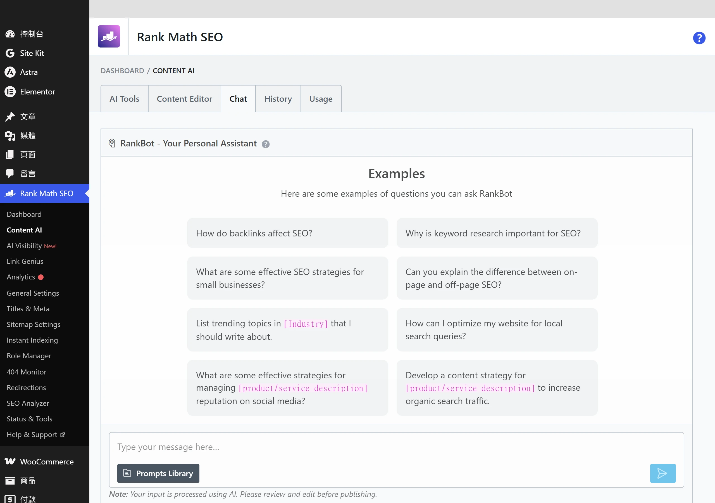
Task: Open Titles & Meta settings
Action: pyautogui.click(x=28, y=309)
